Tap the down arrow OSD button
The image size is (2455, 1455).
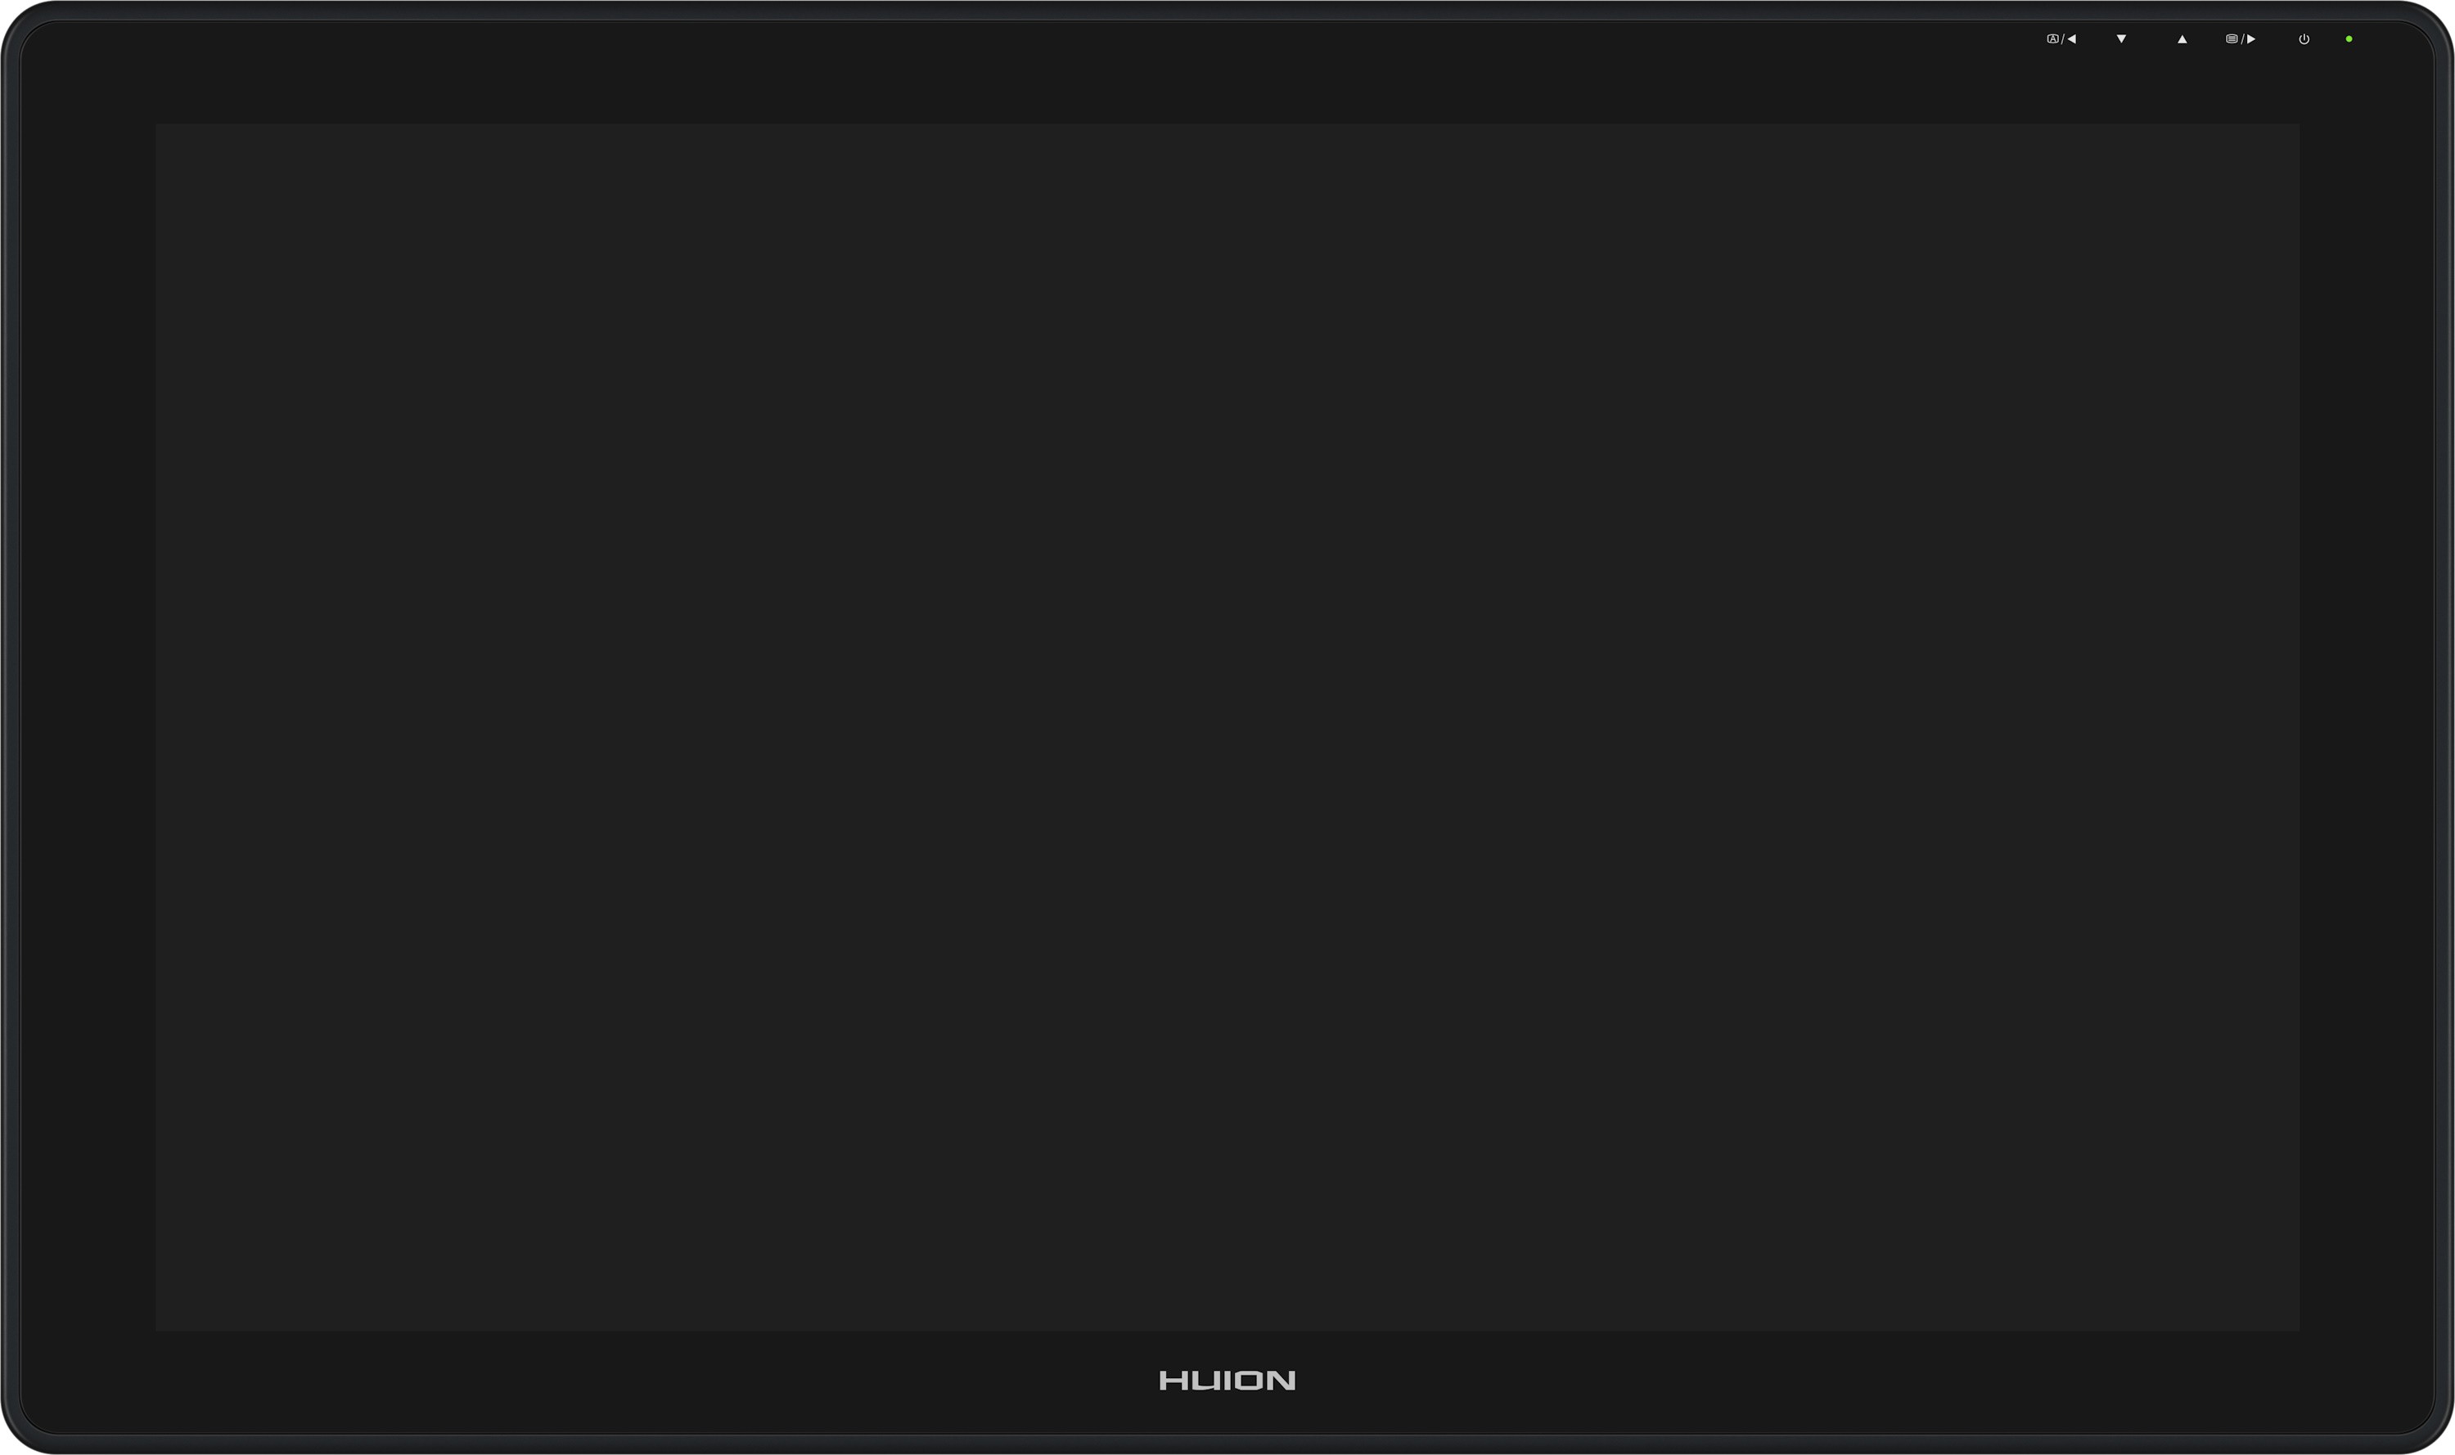pyautogui.click(x=2121, y=39)
